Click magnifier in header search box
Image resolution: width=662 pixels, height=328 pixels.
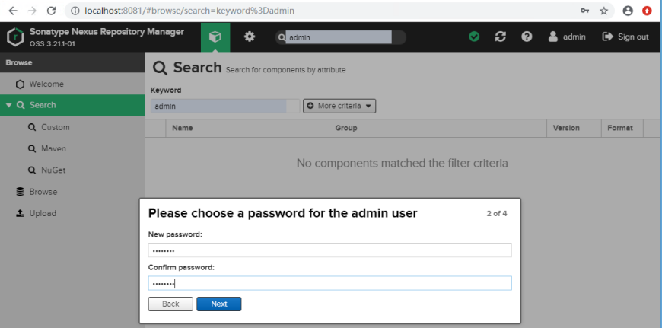(281, 37)
